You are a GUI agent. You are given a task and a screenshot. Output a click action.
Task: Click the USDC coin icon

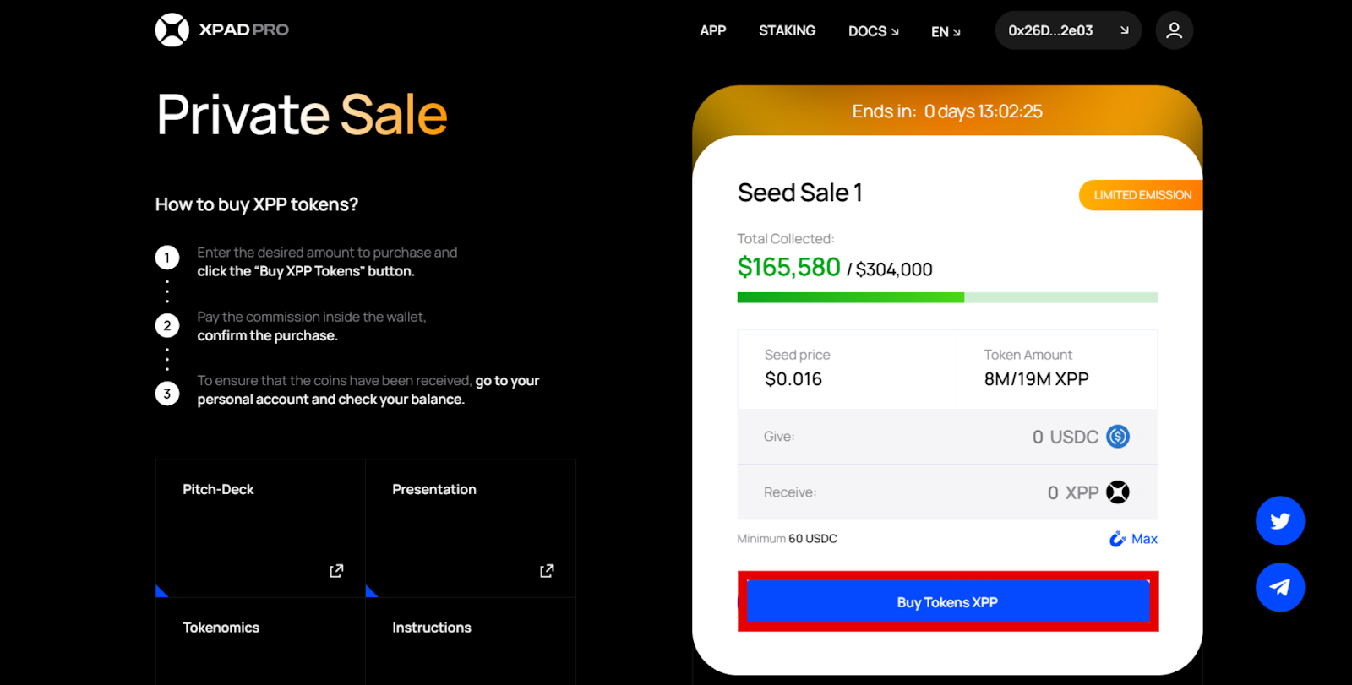point(1118,437)
